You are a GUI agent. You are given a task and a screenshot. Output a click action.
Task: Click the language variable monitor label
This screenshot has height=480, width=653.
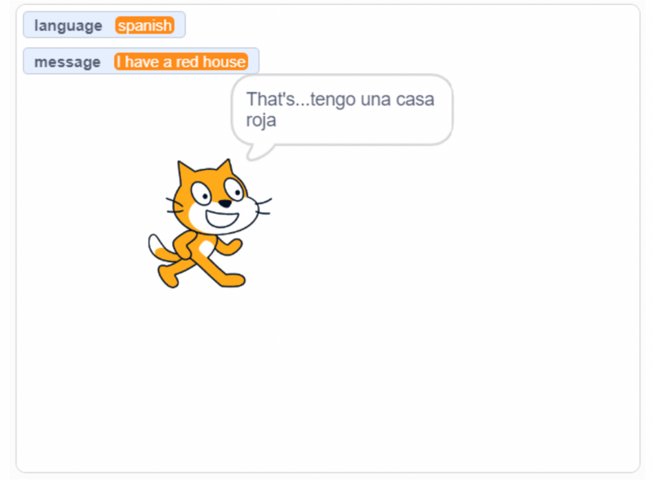[69, 25]
